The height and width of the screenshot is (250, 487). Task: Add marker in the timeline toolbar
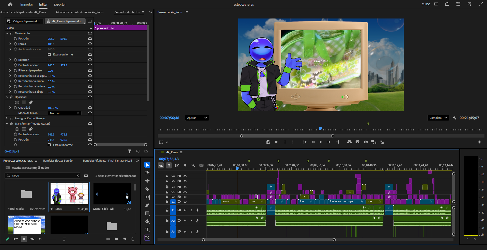click(185, 165)
